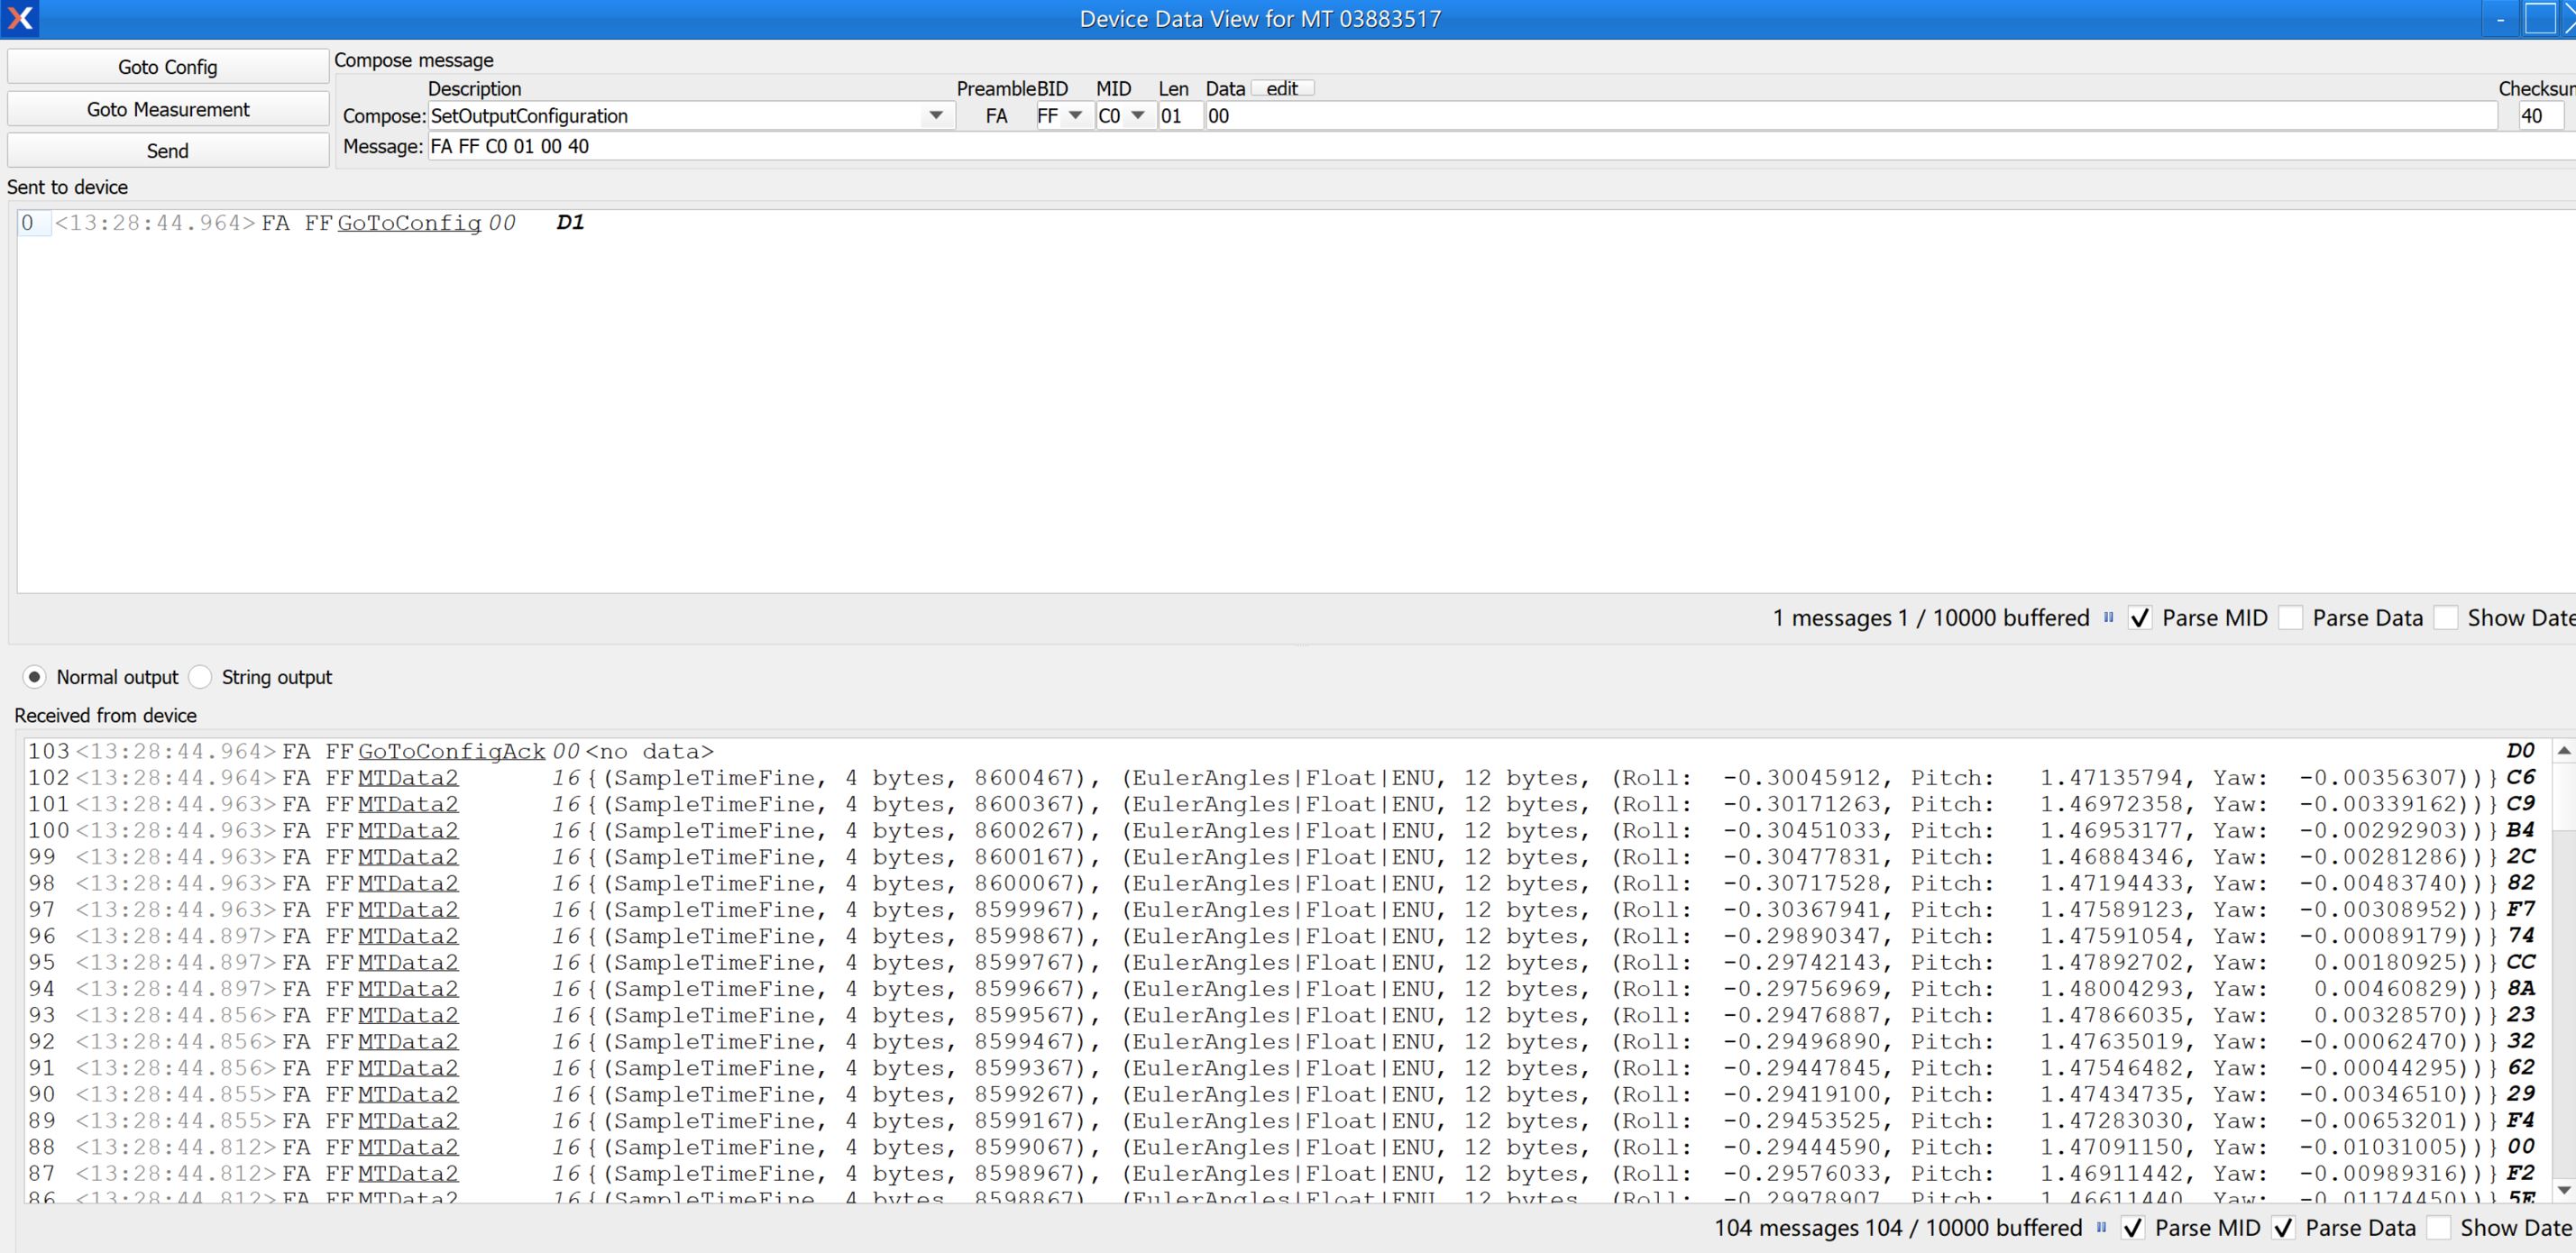
Task: Open the Compose description dropdown
Action: tap(935, 116)
